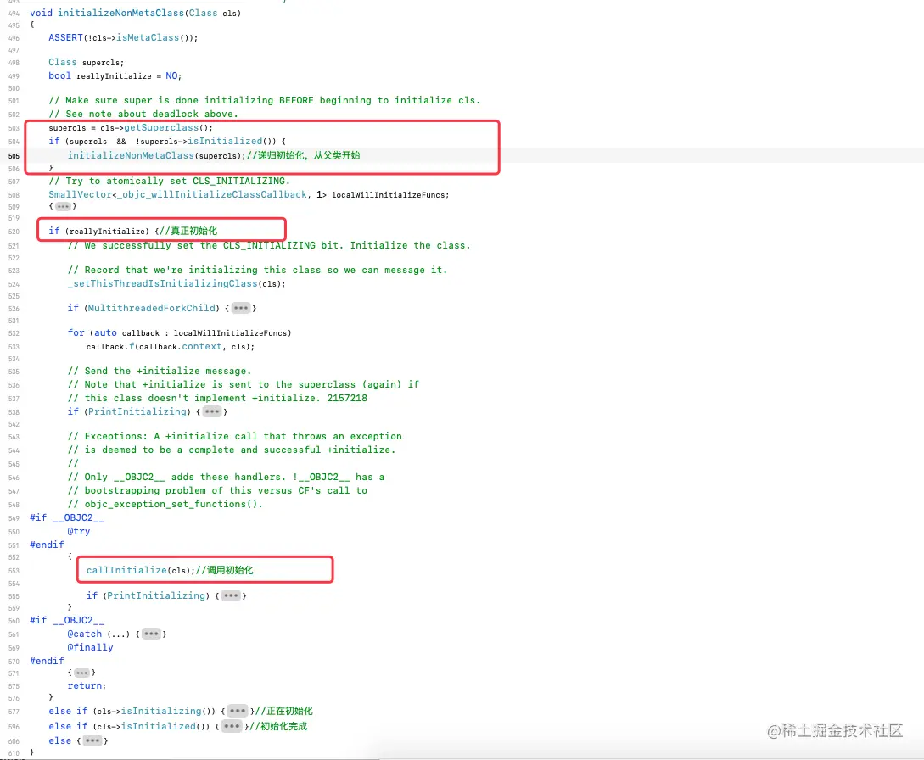Click "PrintInitializing" on line 555

tap(156, 595)
